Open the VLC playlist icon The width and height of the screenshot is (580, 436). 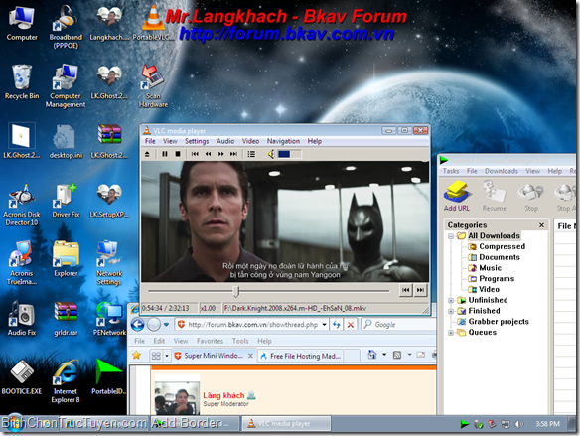pyautogui.click(x=251, y=154)
